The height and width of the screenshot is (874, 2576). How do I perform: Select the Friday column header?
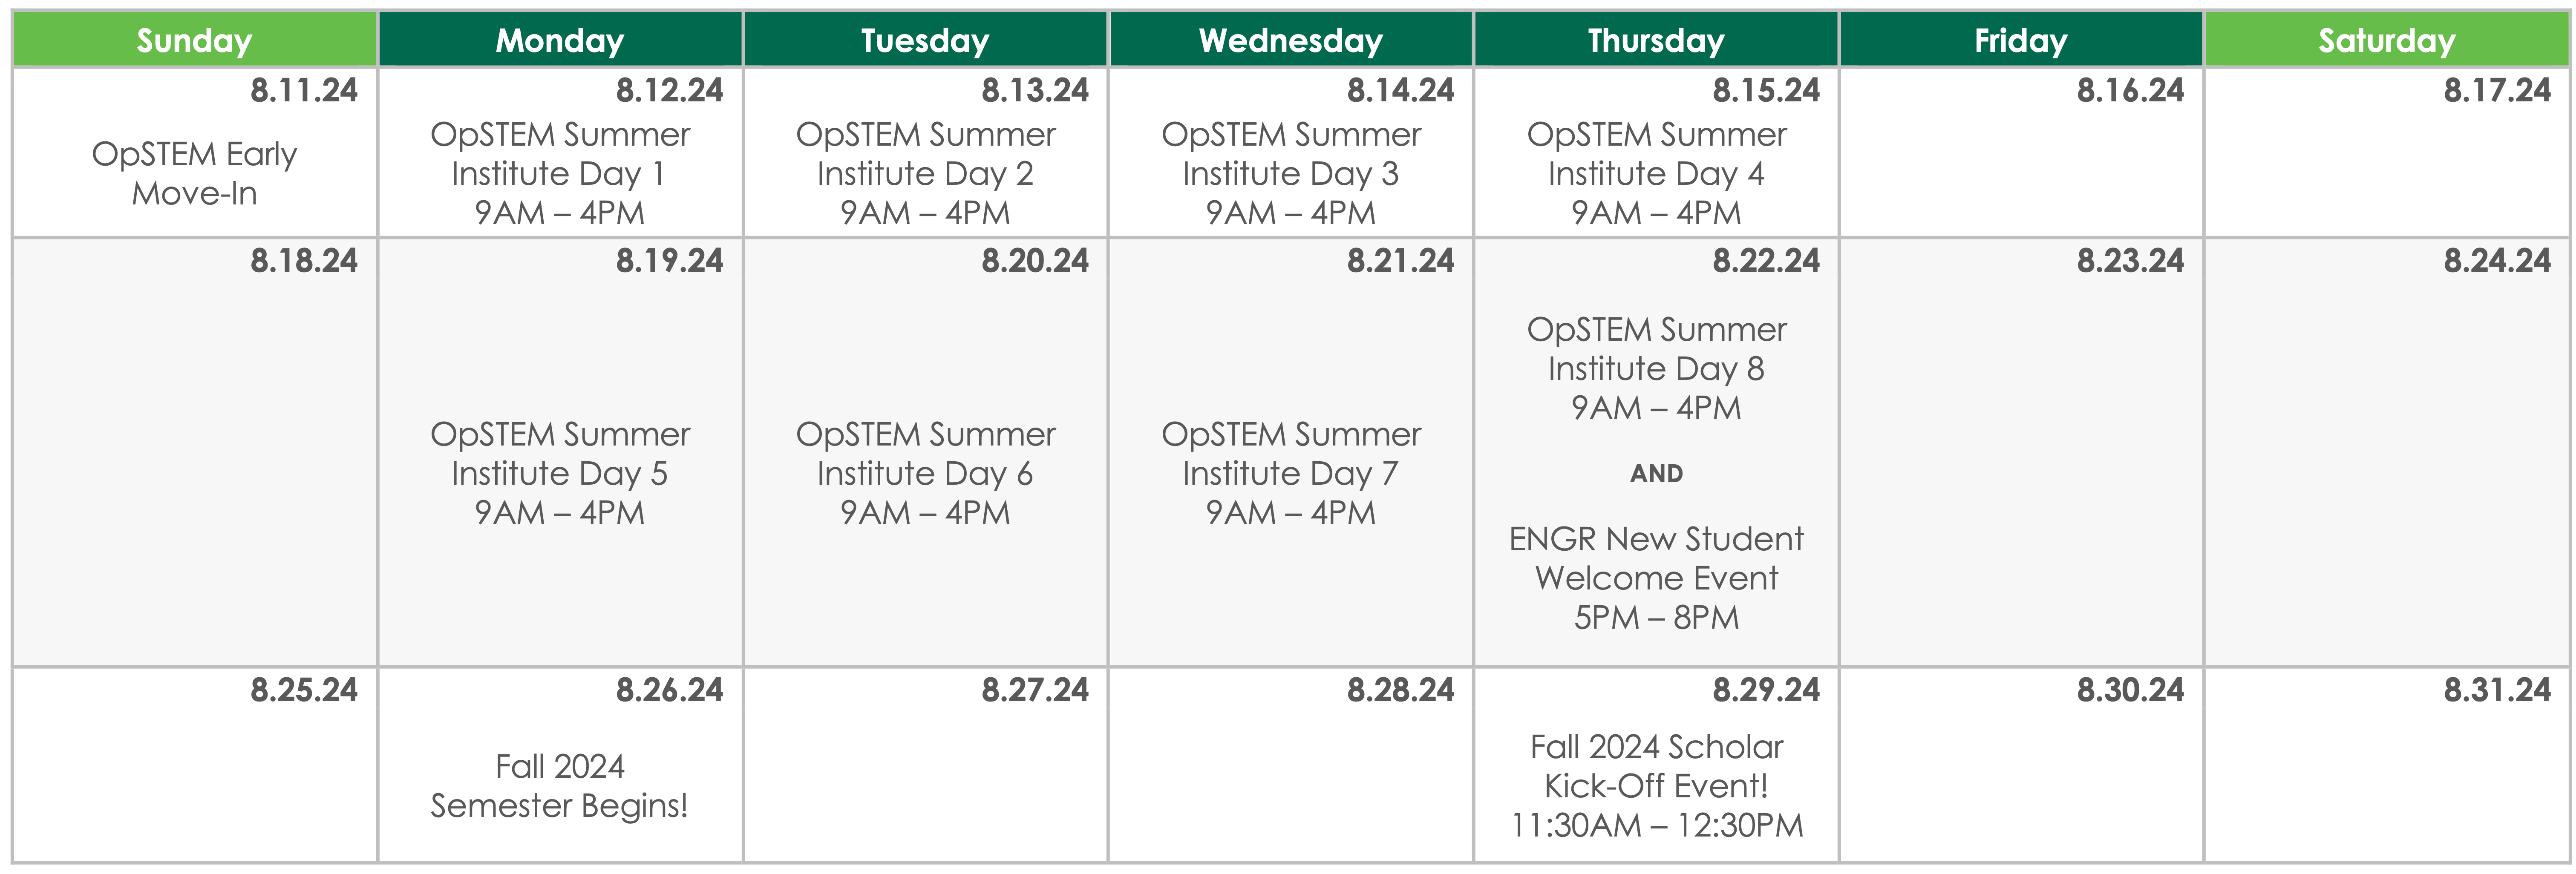pyautogui.click(x=2020, y=40)
